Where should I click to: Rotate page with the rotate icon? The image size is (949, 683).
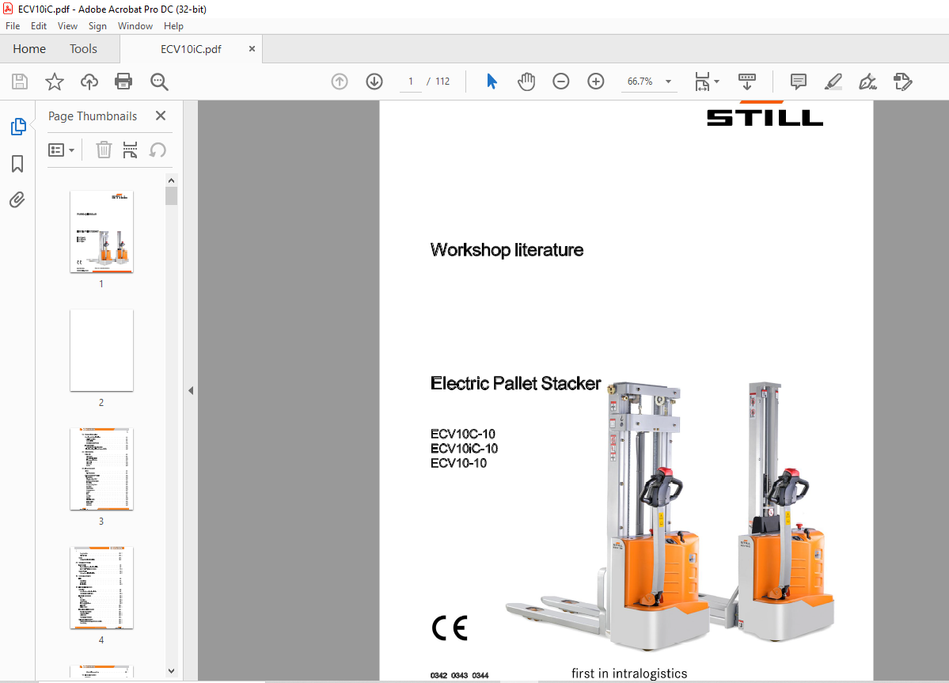coord(158,150)
